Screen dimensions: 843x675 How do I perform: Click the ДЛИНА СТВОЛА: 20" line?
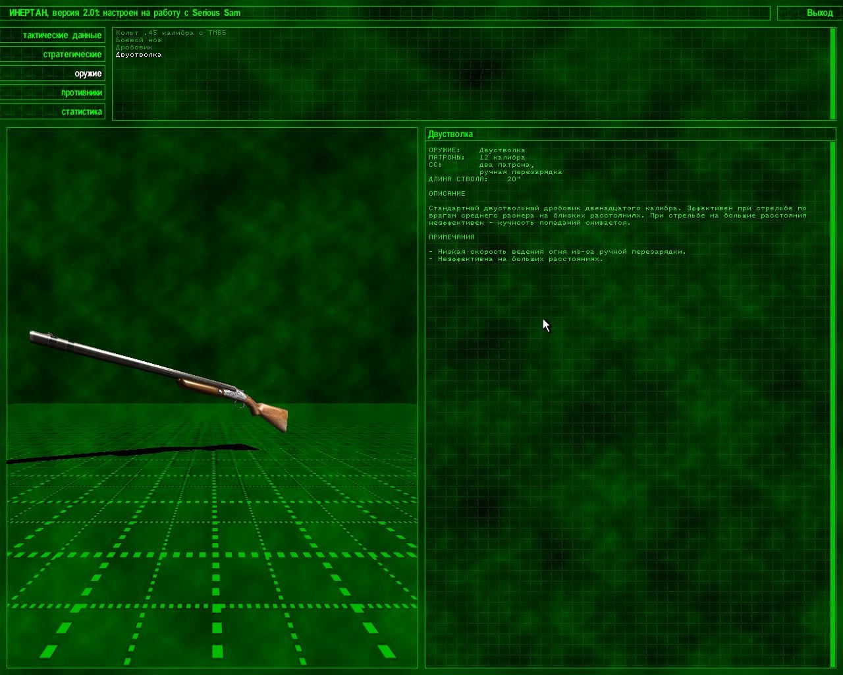click(x=474, y=179)
